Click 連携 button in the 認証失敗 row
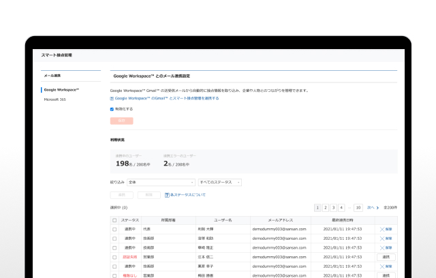 click(386, 257)
